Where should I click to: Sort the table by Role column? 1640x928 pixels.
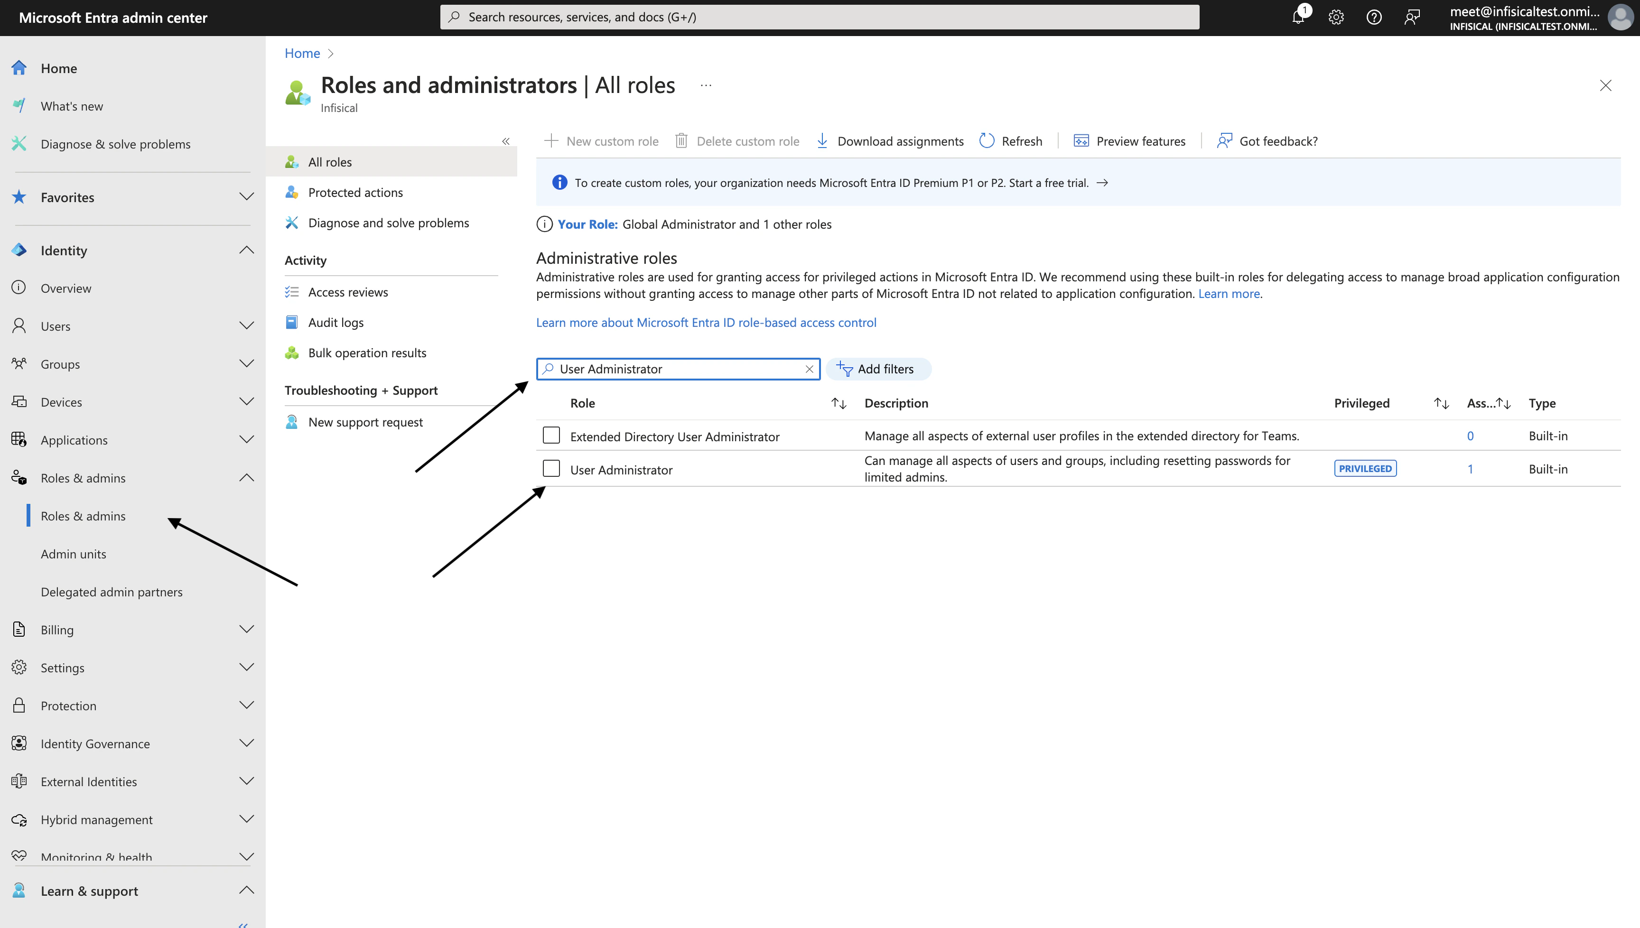839,403
